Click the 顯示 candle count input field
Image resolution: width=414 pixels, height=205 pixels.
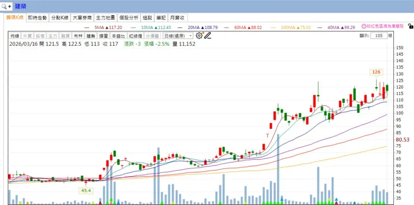click(379, 36)
